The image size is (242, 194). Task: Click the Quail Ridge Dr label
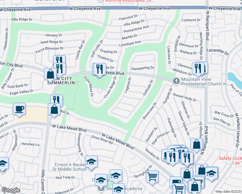(51, 42)
